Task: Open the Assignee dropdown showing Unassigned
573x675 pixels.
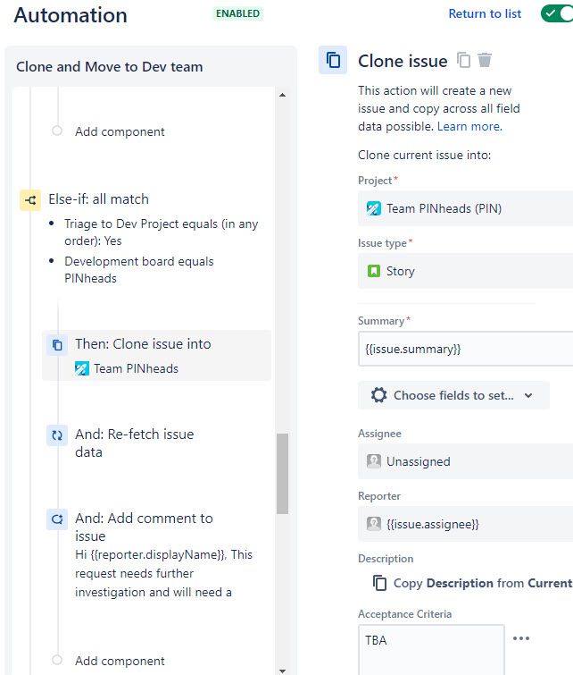Action: tap(466, 461)
